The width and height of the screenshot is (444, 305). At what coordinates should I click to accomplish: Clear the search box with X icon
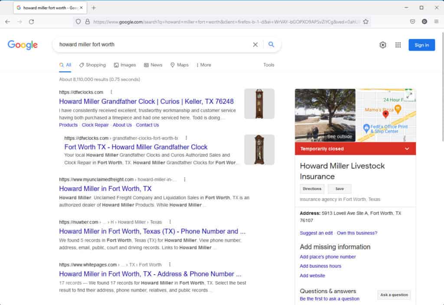pos(255,45)
